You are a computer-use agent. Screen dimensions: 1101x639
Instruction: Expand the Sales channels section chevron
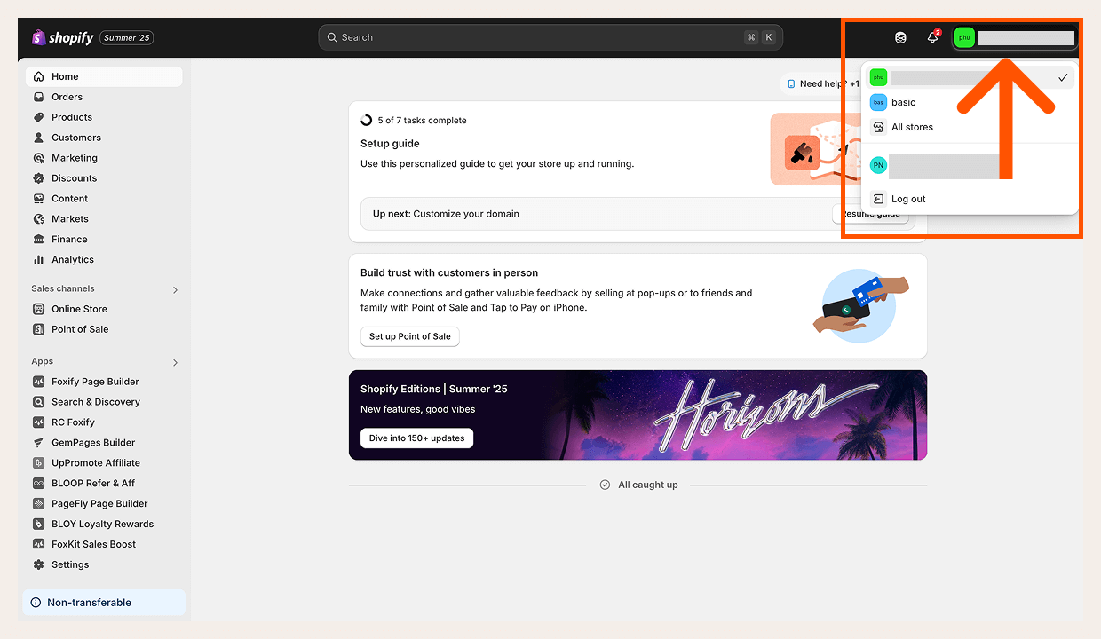click(175, 289)
